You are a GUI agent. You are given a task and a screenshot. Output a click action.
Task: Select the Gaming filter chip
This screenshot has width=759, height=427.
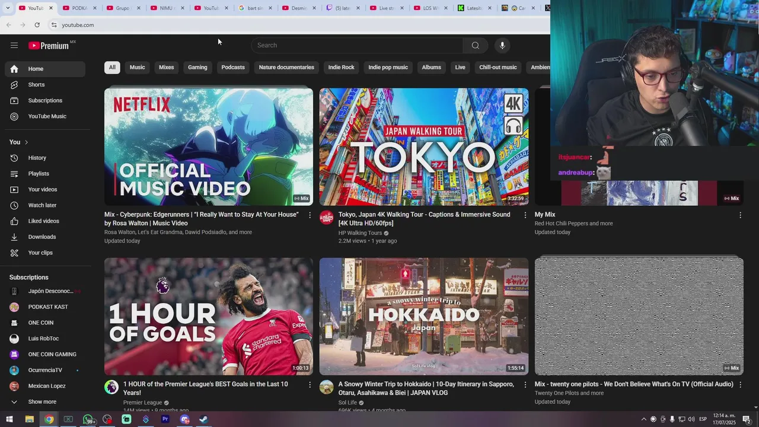[197, 68]
